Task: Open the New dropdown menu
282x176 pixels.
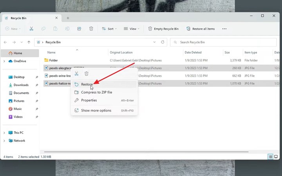Action: coord(13,29)
